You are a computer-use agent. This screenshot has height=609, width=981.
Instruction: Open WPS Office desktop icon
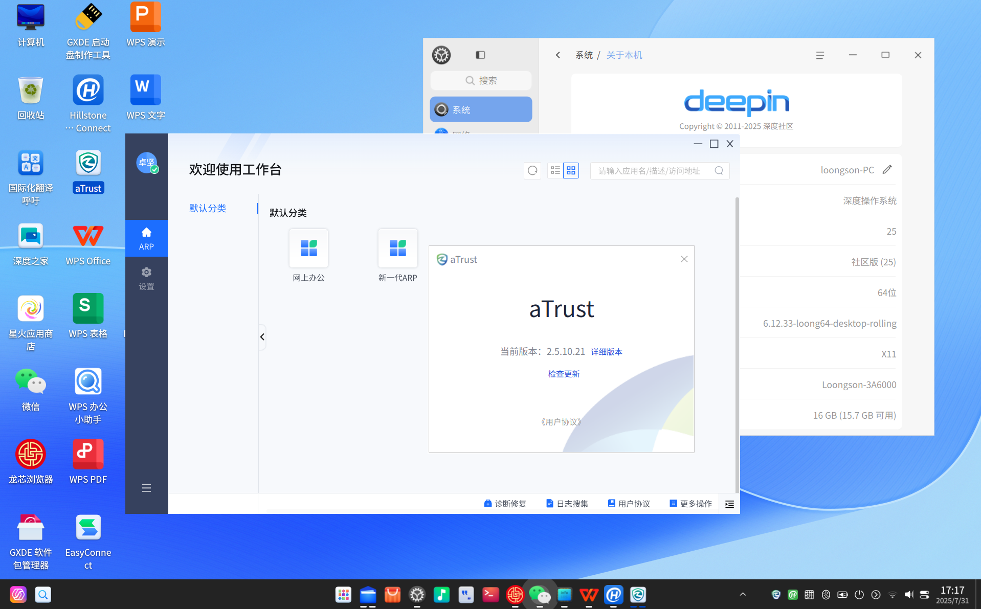tap(88, 244)
